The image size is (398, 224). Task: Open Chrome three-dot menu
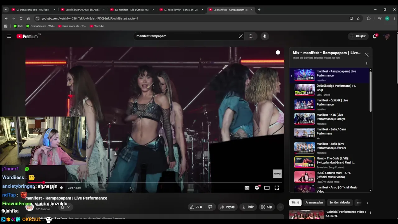click(x=394, y=18)
